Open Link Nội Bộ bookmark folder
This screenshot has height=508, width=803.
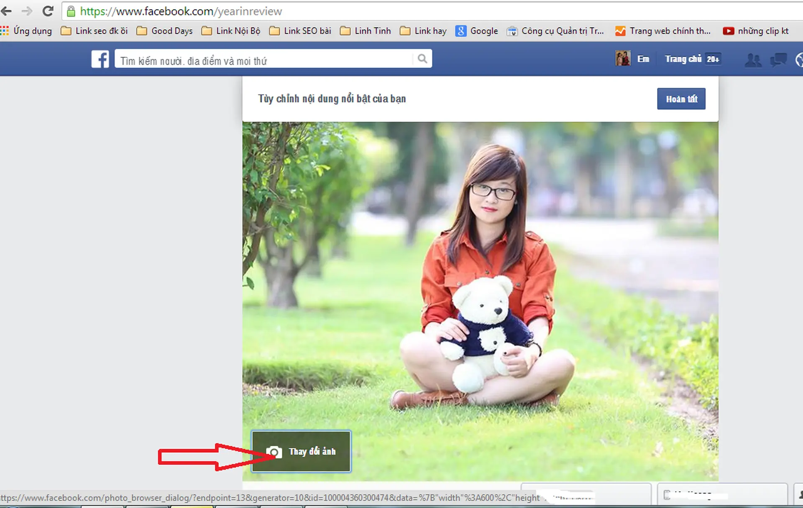pyautogui.click(x=231, y=31)
